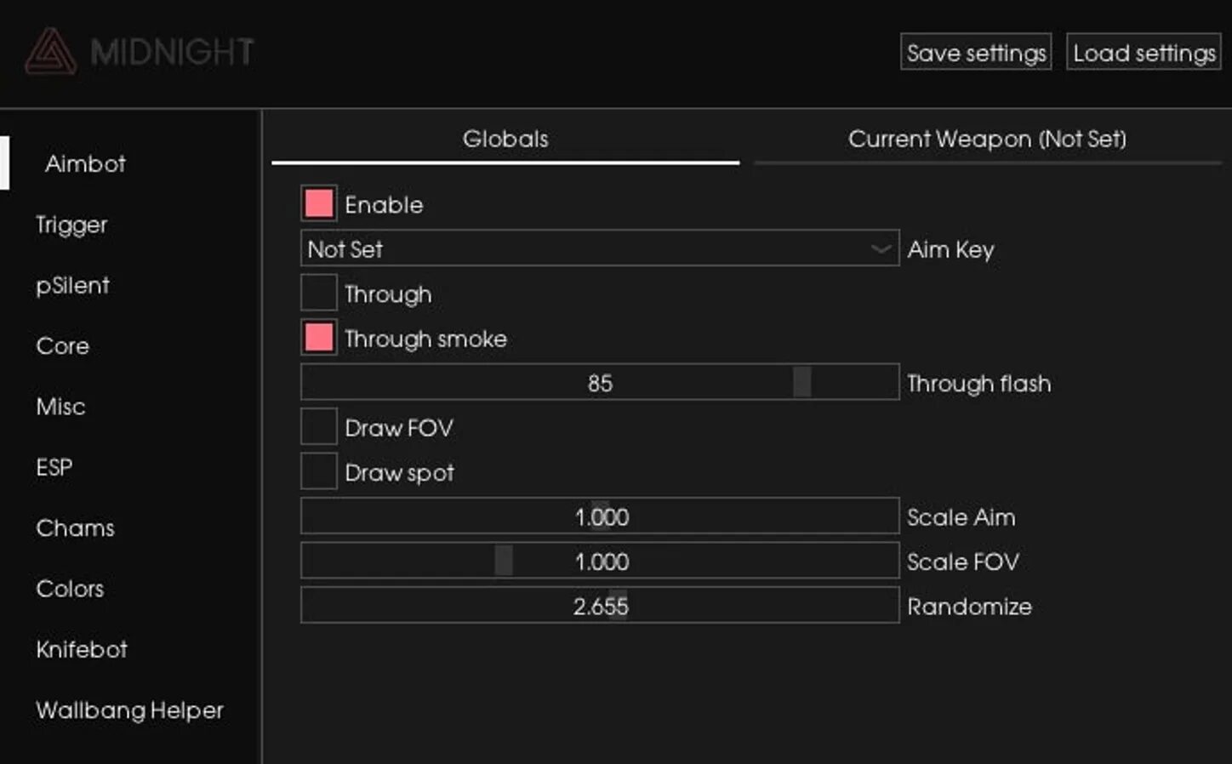Open the Wallbang Helper section
Screen dimensions: 1232x764
point(129,710)
